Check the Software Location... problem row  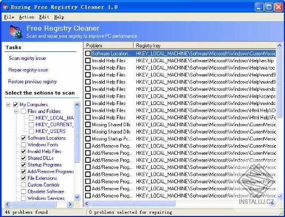(88, 54)
